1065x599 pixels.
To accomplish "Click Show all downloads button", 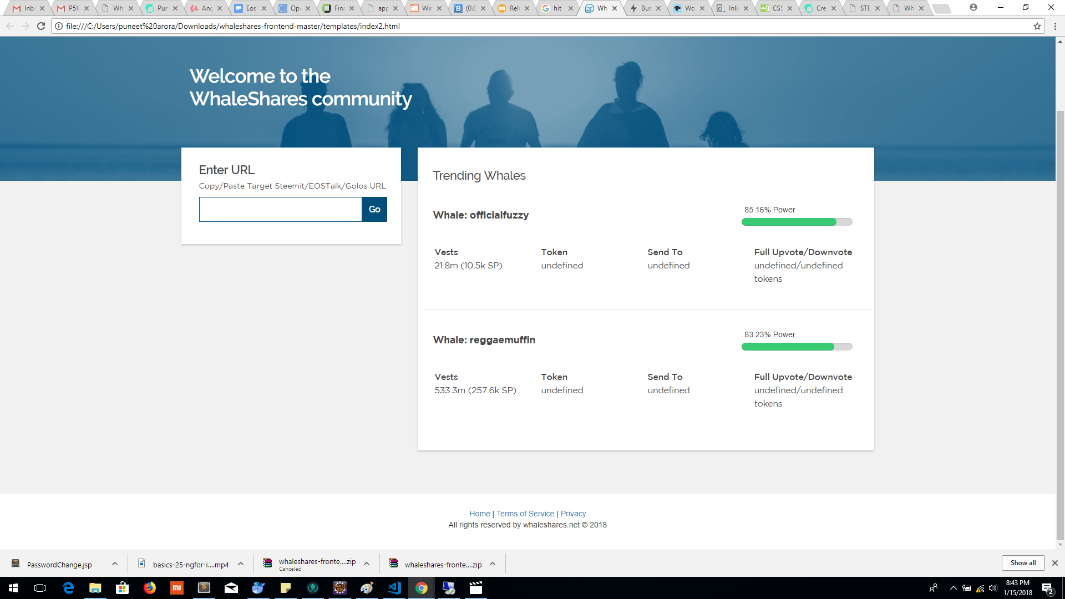I will 1023,563.
